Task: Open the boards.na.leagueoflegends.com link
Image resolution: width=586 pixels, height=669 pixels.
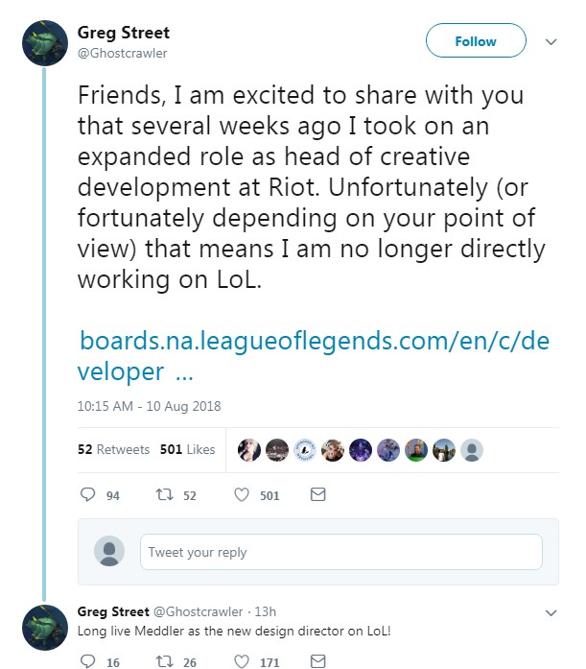Action: click(x=313, y=356)
